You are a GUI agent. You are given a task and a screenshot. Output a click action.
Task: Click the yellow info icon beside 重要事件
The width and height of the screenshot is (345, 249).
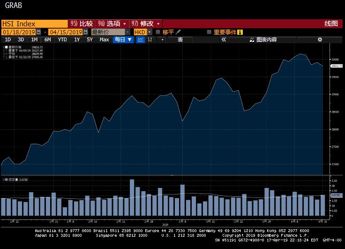point(240,32)
